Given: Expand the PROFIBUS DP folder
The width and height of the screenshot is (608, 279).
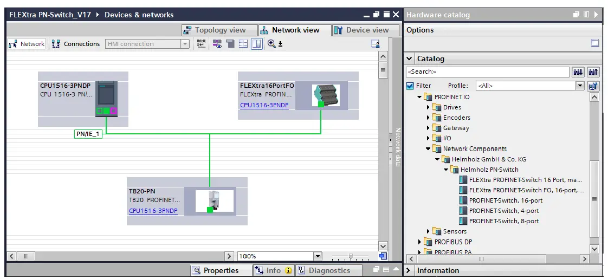Looking at the screenshot, I should tap(419, 242).
